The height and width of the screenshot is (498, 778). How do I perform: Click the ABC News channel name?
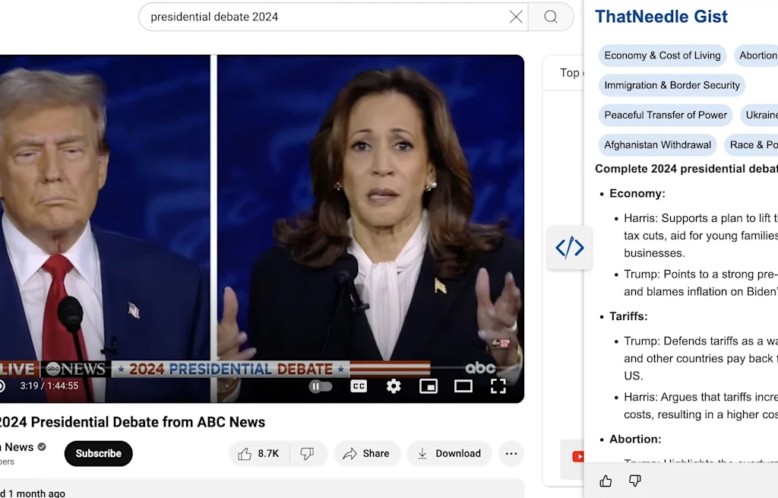[18, 447]
